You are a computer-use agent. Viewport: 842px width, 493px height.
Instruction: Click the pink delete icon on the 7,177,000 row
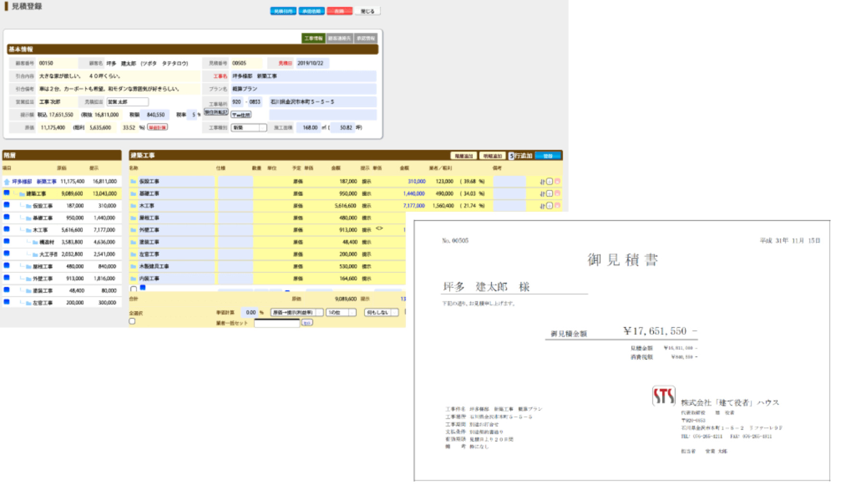[558, 205]
